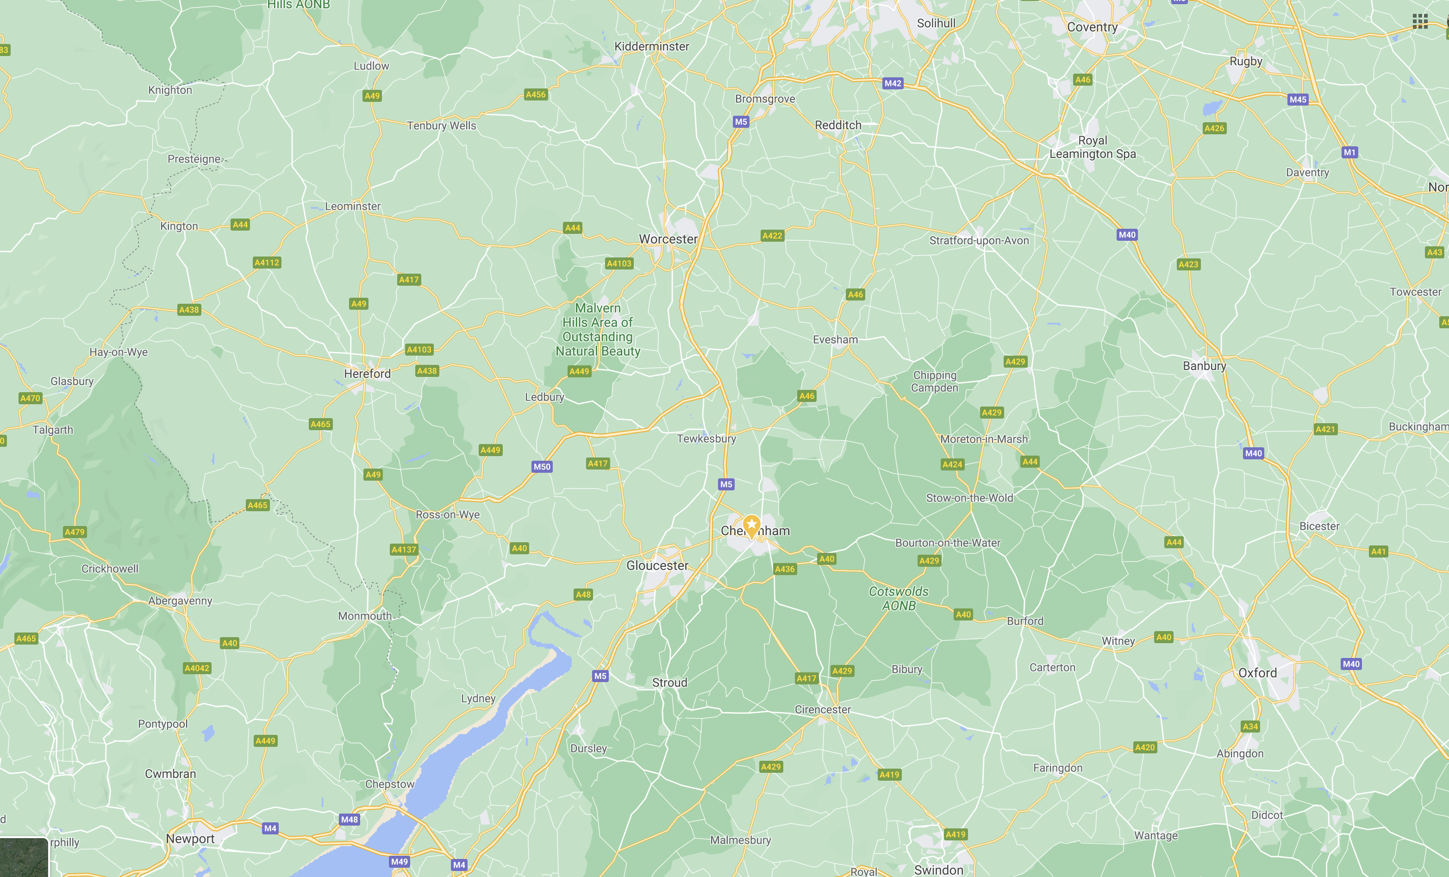Select the Worcester city label
Screen dimensions: 1449x877
[x=668, y=239]
